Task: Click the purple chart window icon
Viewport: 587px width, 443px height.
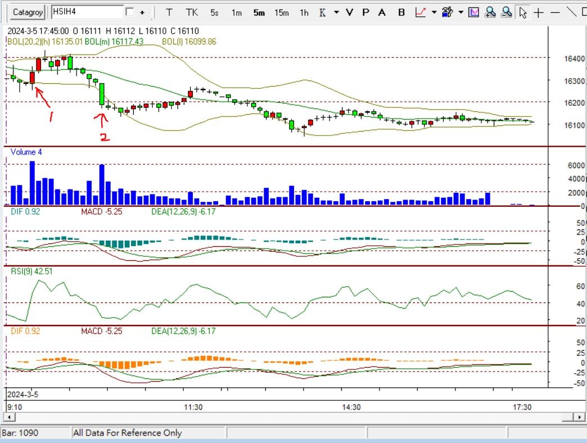Action: (473, 12)
